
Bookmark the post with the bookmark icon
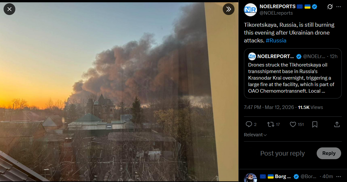315,124
